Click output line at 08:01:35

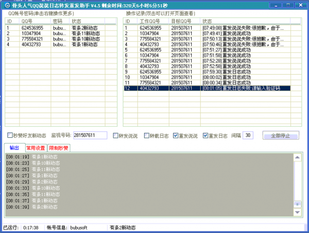point(33,194)
